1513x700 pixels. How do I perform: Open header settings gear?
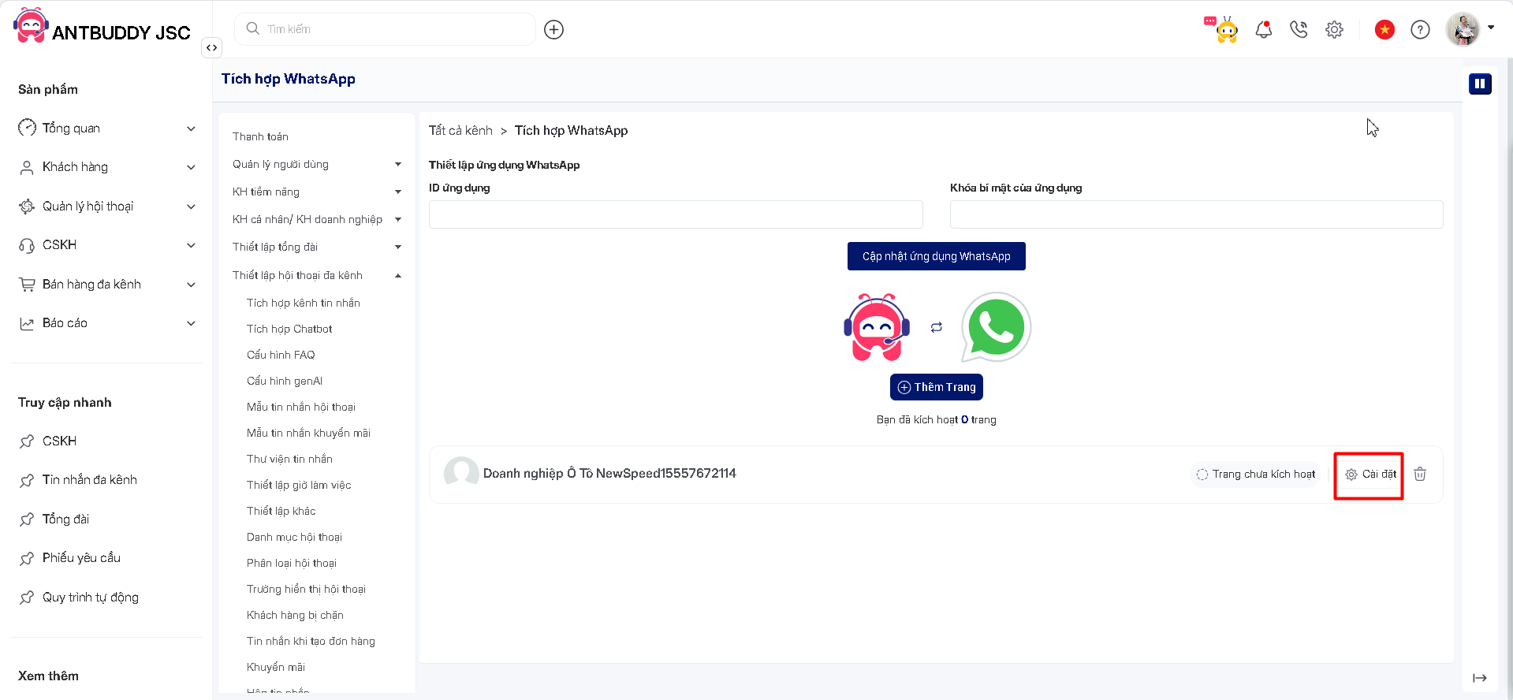[x=1334, y=30]
